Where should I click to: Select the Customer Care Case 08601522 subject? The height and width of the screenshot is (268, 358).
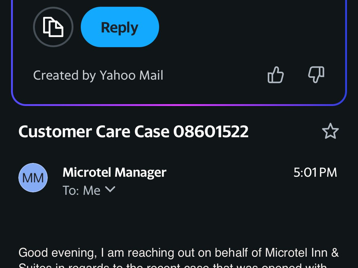pyautogui.click(x=133, y=132)
